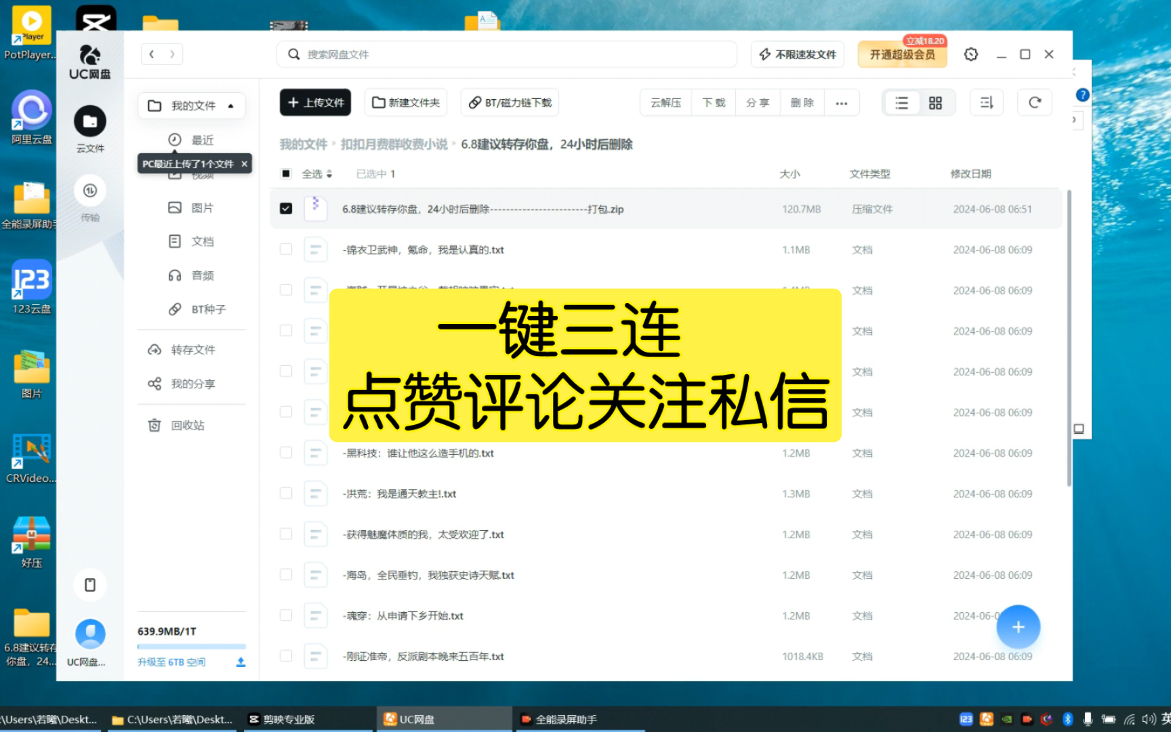The image size is (1171, 732).
Task: Toggle the 全选 select-all checkbox
Action: click(286, 174)
